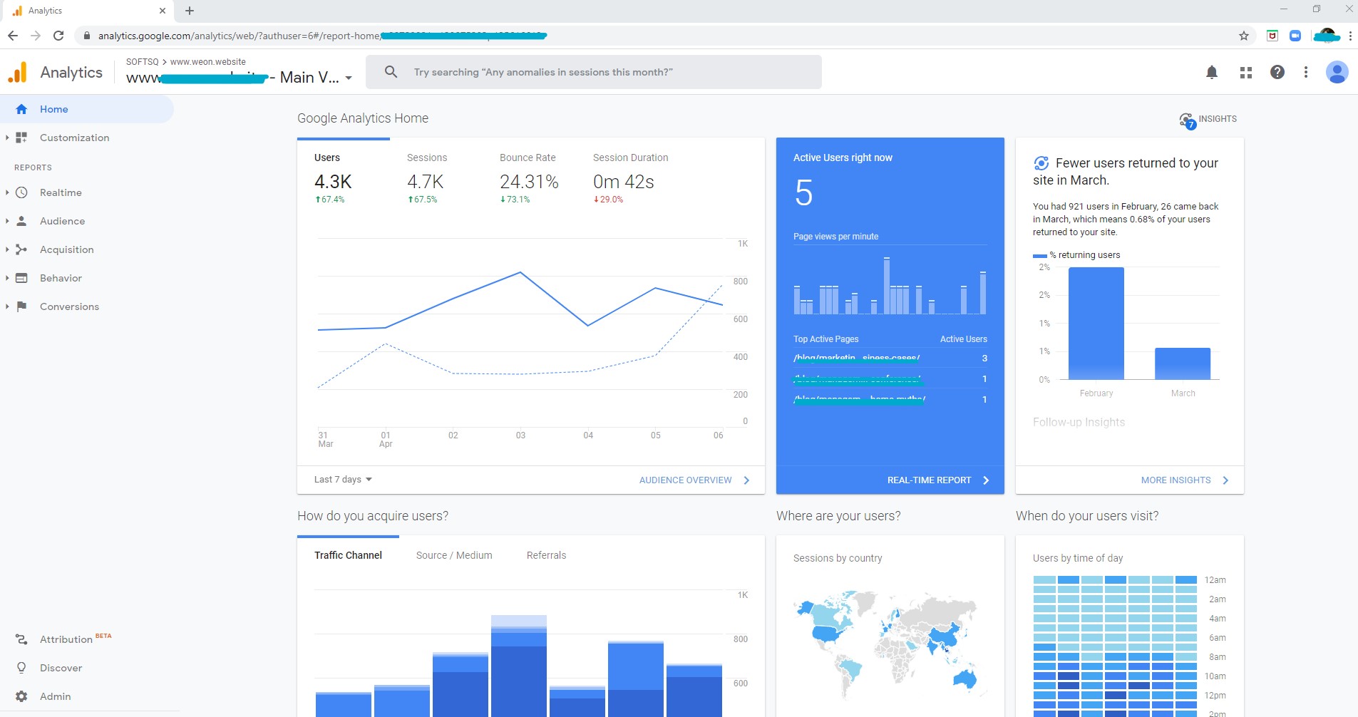Click the active users count '5'
Image resolution: width=1358 pixels, height=717 pixels.
[803, 192]
